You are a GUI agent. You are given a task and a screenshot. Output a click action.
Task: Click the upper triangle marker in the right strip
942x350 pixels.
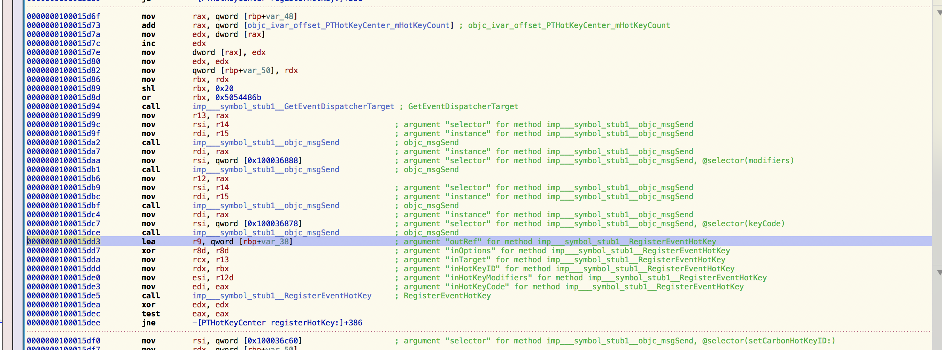click(939, 13)
